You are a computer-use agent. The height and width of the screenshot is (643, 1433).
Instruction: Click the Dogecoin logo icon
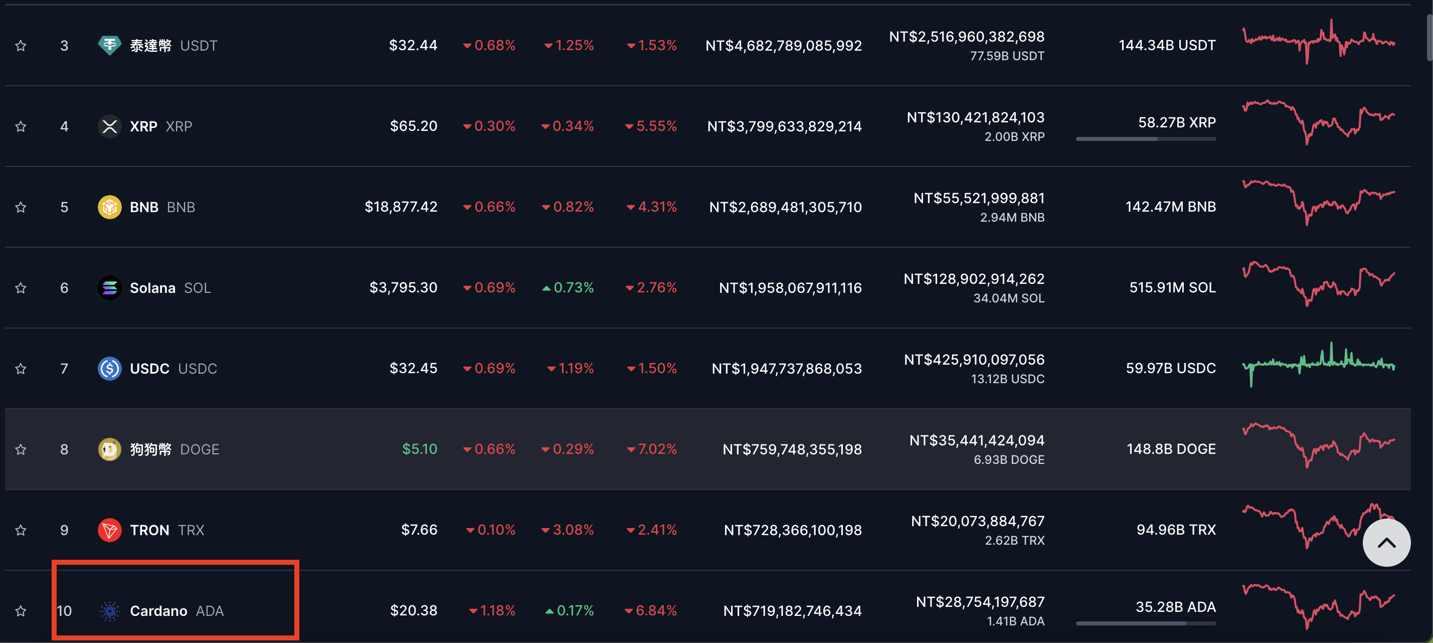coord(110,449)
